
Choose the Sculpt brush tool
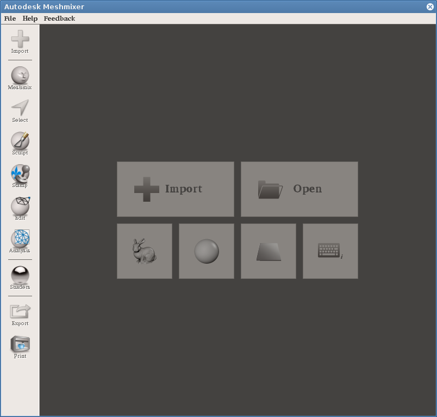[20, 144]
